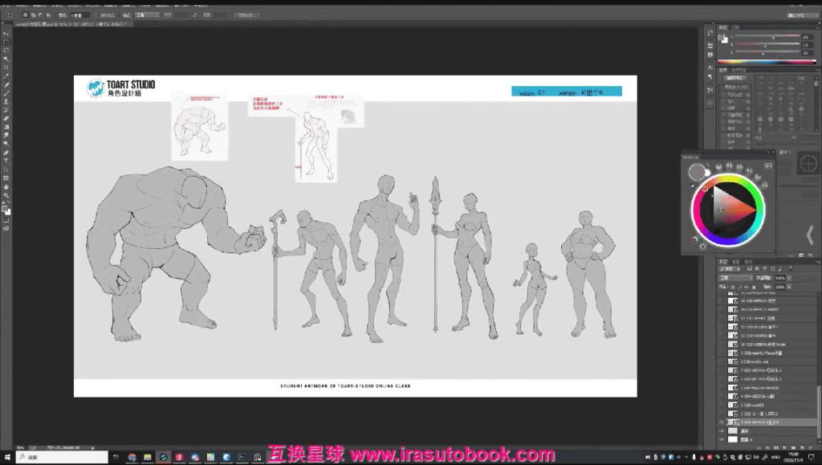Select the Clone Stamp tool
The image size is (822, 465).
pos(6,102)
